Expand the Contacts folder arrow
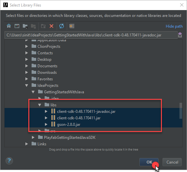The width and height of the screenshot is (187, 172). pyautogui.click(x=27, y=53)
